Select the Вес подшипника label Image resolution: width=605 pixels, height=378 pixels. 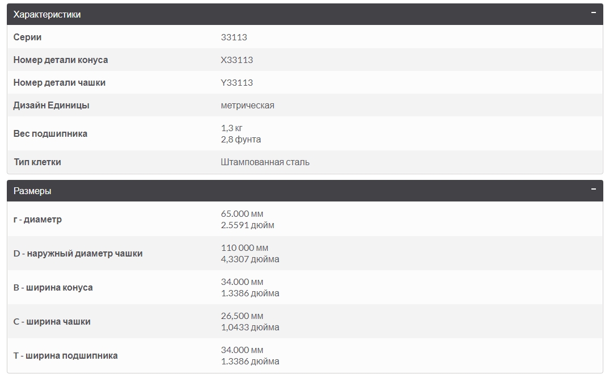(50, 134)
